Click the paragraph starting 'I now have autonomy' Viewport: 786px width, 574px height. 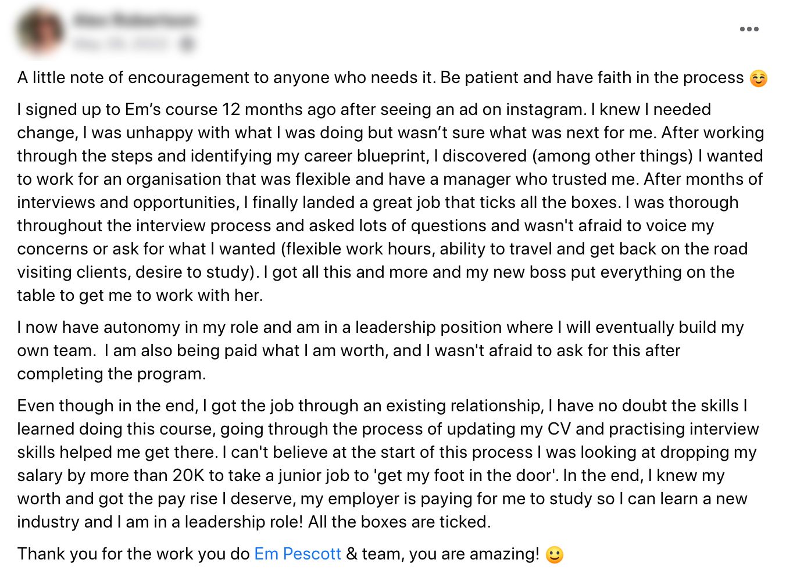point(381,350)
